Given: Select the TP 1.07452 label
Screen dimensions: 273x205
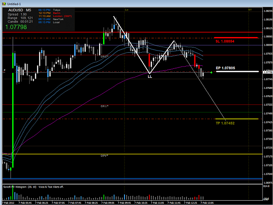Looking at the screenshot, I should (225, 123).
